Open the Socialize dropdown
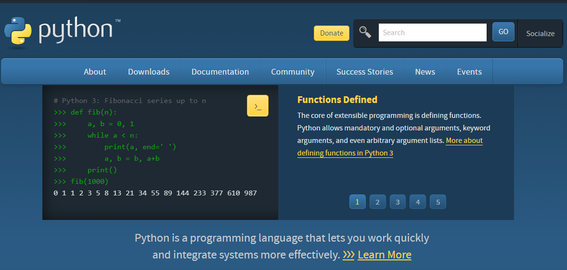This screenshot has width=567, height=270. coord(540,33)
